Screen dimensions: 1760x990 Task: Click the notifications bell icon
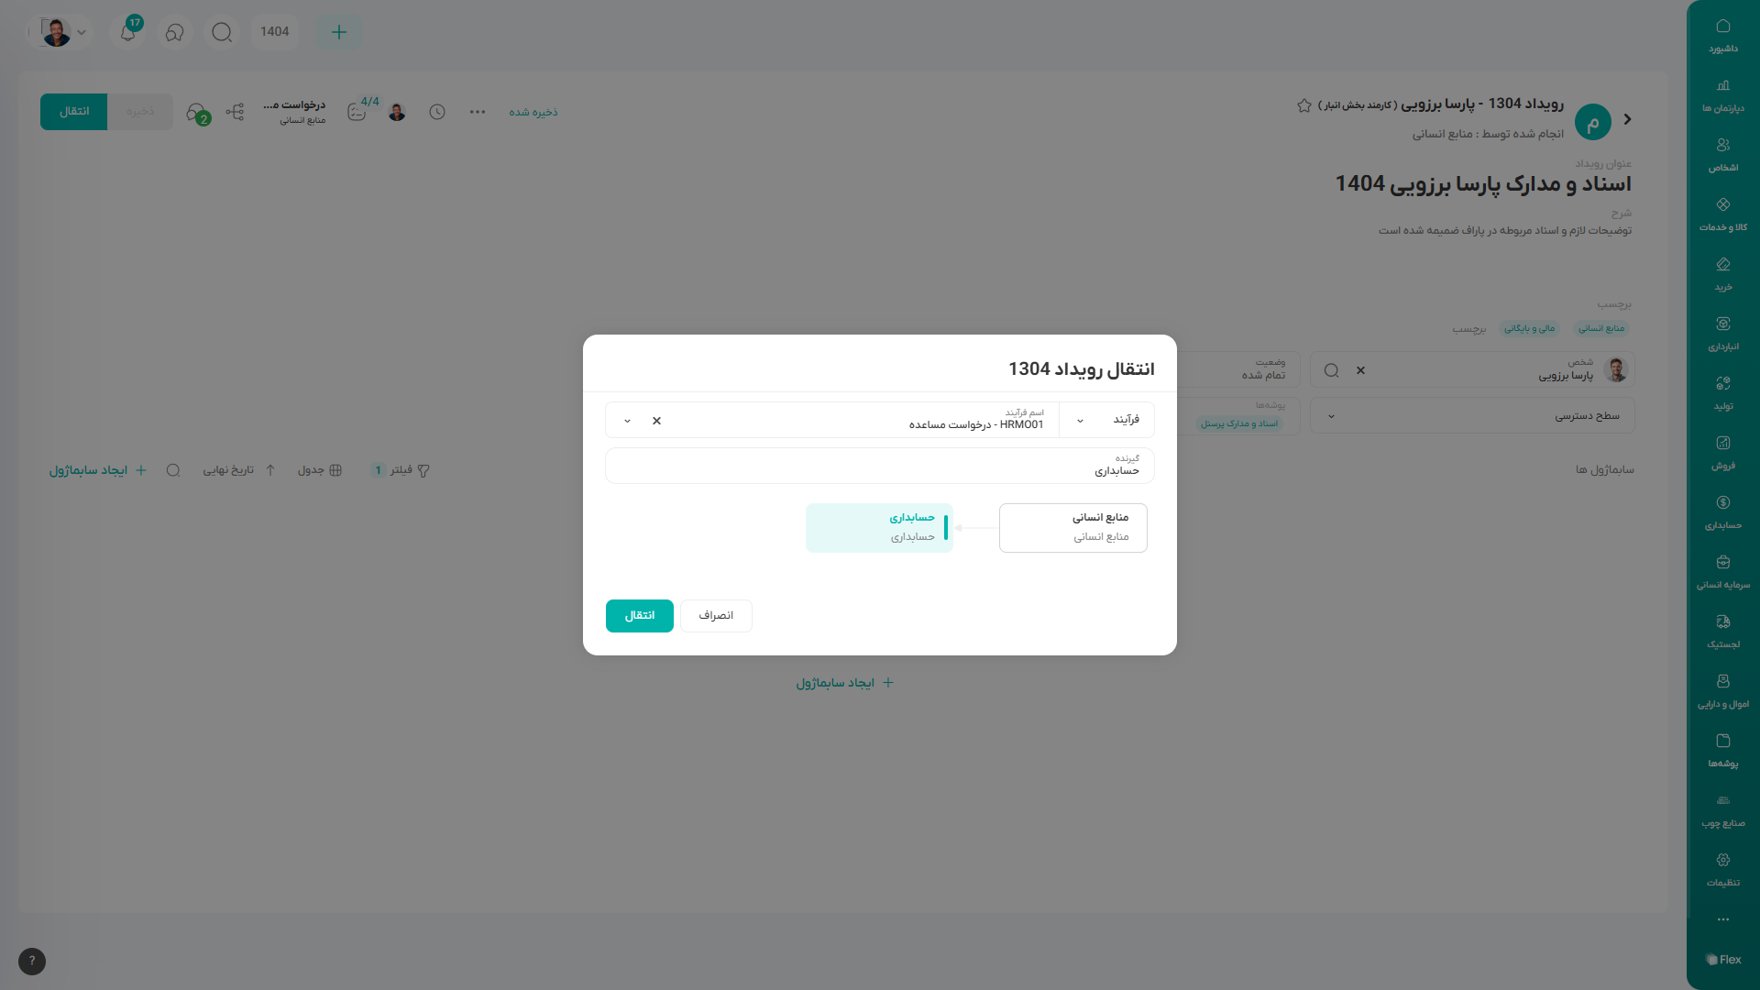[x=128, y=32]
